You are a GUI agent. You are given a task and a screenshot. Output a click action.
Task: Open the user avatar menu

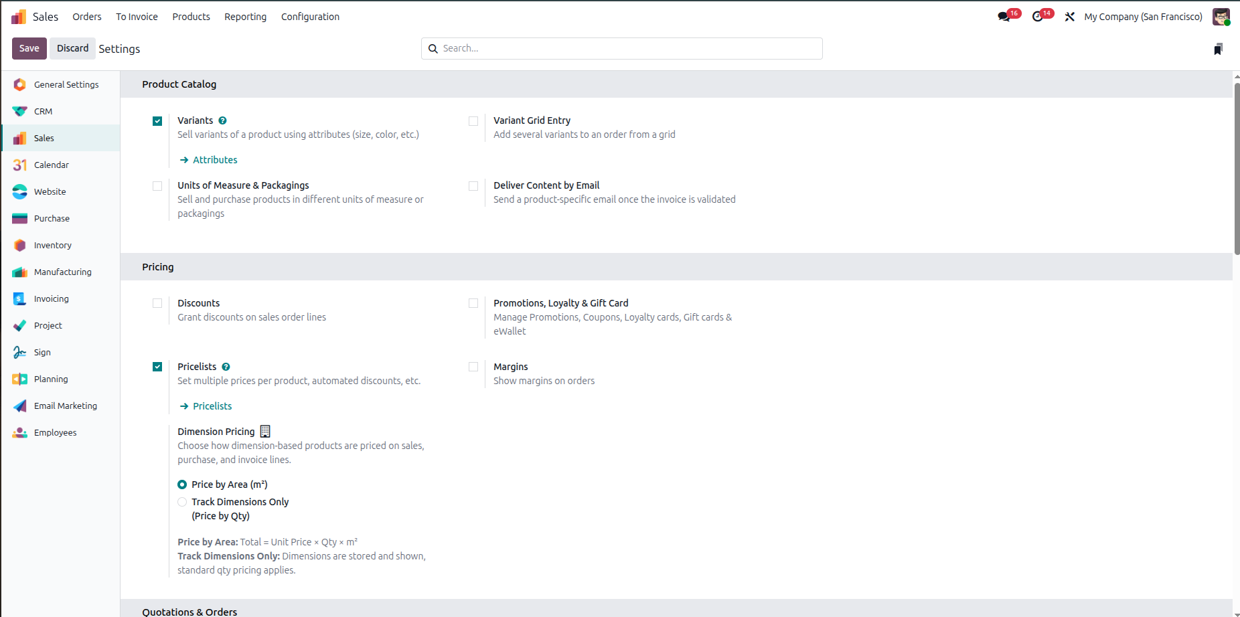(x=1221, y=17)
